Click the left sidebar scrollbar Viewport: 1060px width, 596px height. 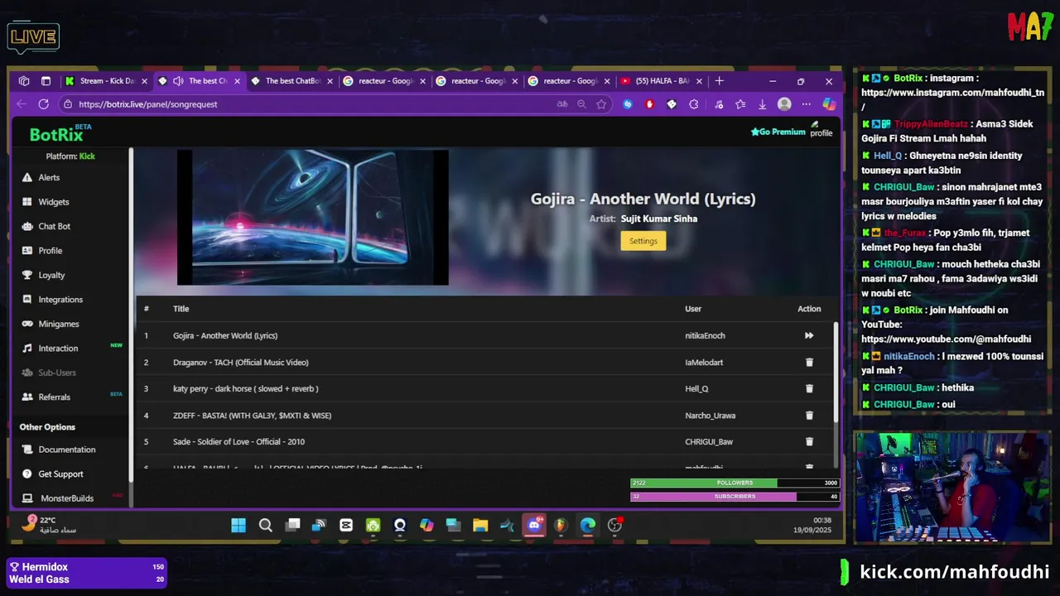tap(131, 315)
